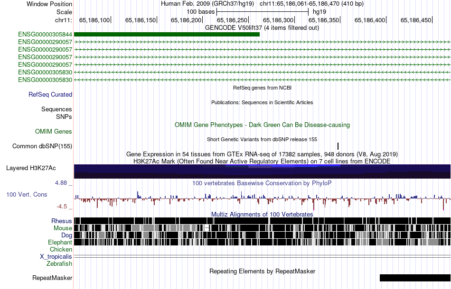Screen dimensions: 451x289
Task: Click the hg19 label beside the scale bar
Action: 319,12
